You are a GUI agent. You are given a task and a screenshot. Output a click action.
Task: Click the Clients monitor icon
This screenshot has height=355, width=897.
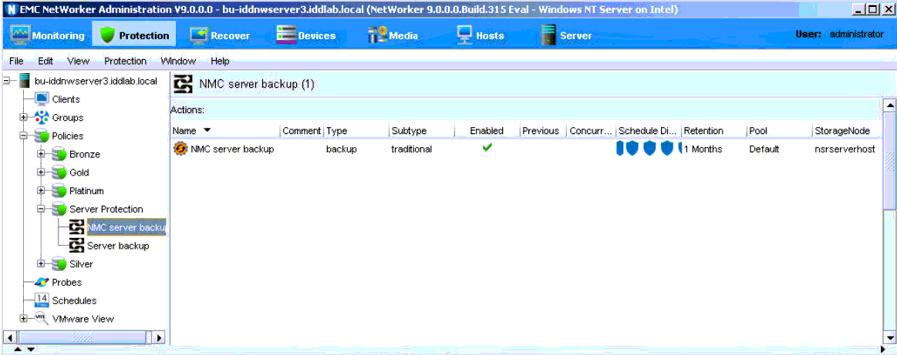42,99
